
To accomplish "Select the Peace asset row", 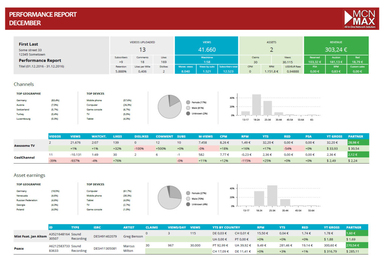I will [18, 248].
